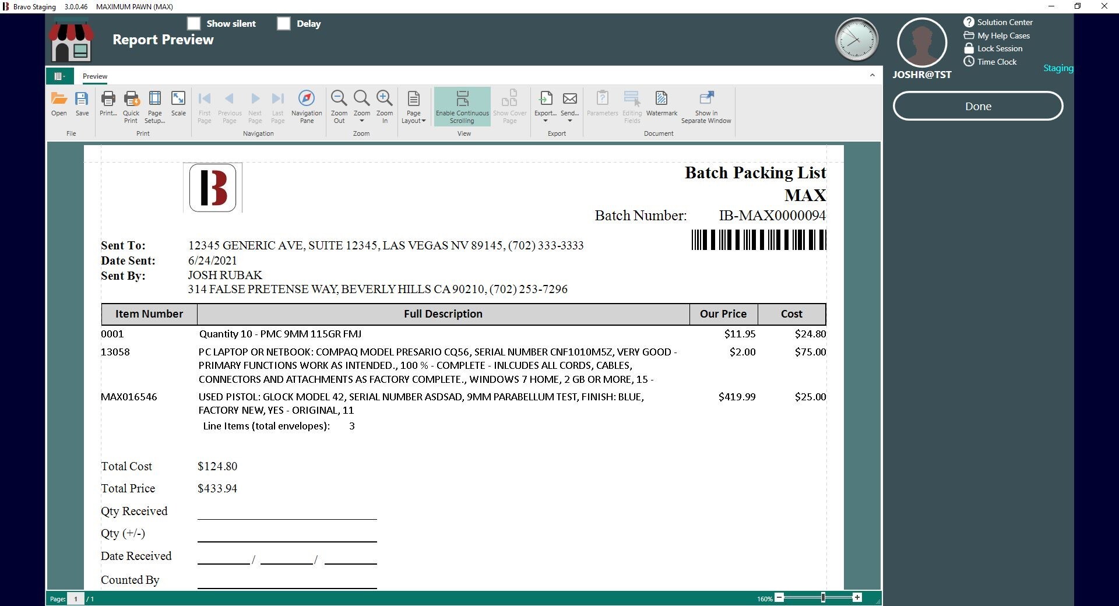Click the zoom plus button in status bar
Screen dimensions: 1119x606
pos(857,598)
